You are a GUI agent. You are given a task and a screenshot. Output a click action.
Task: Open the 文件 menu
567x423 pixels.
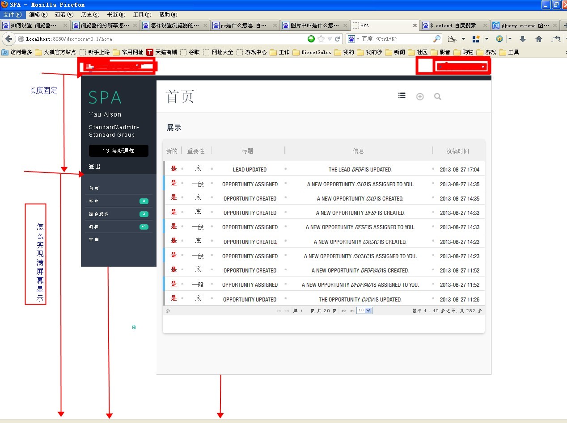tap(13, 15)
